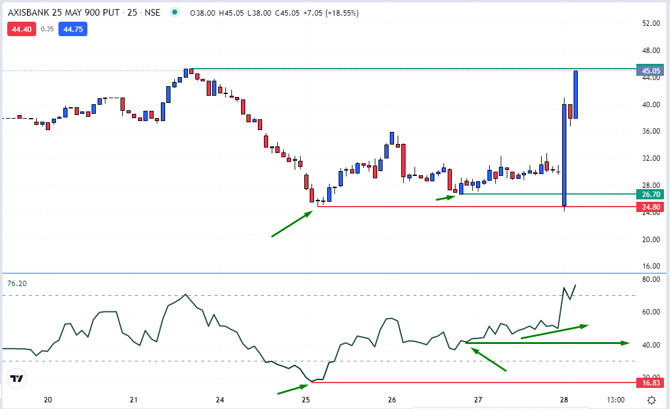Image resolution: width=670 pixels, height=409 pixels.
Task: Select red RSI horizontal line at 16.83
Action: [x=474, y=382]
